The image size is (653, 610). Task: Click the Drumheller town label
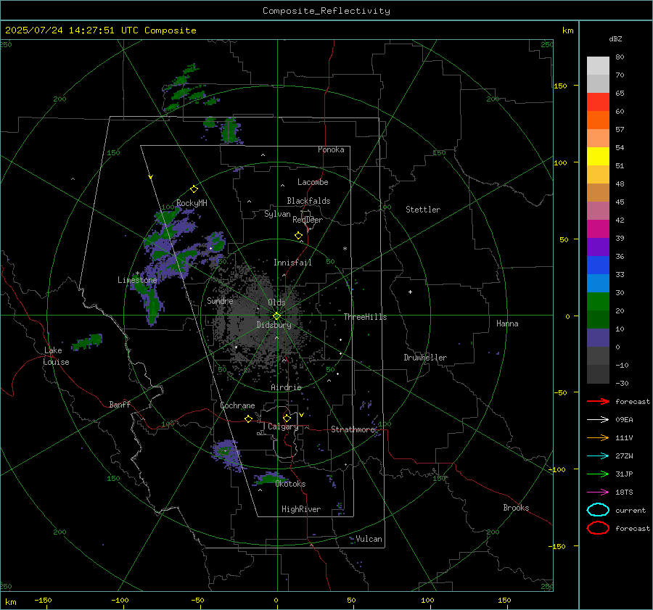tap(425, 358)
